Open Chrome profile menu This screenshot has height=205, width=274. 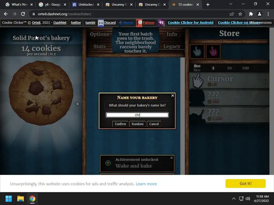coord(260,14)
